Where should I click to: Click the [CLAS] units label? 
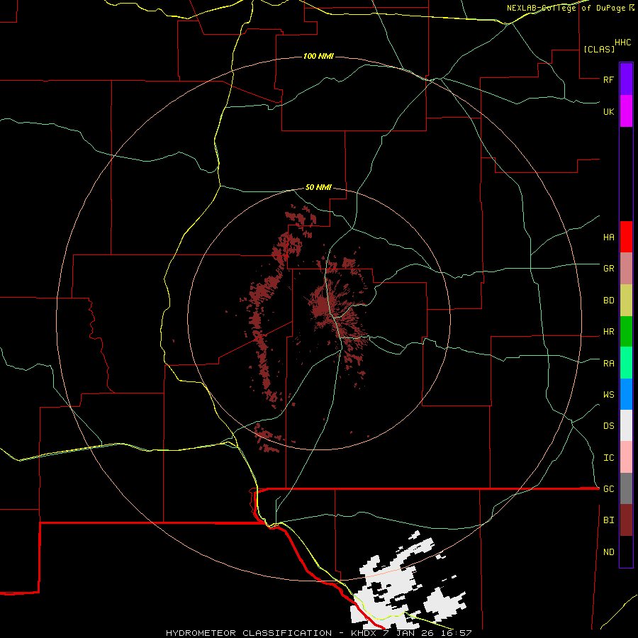tap(599, 49)
